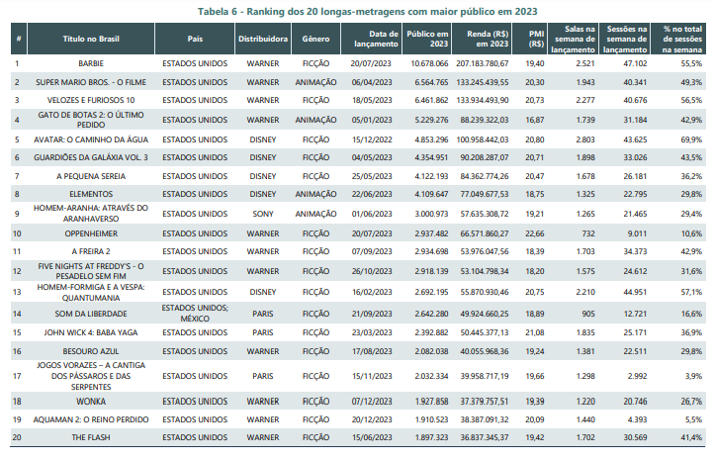Click the screens value '905'
Screen dimensions: 715x460
click(588, 314)
